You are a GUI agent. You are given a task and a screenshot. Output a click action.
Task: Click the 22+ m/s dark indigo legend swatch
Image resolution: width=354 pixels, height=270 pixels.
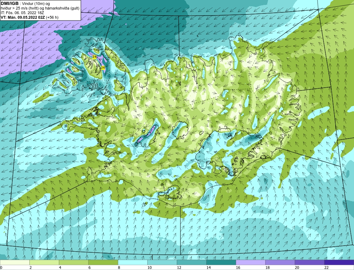click(x=339, y=262)
